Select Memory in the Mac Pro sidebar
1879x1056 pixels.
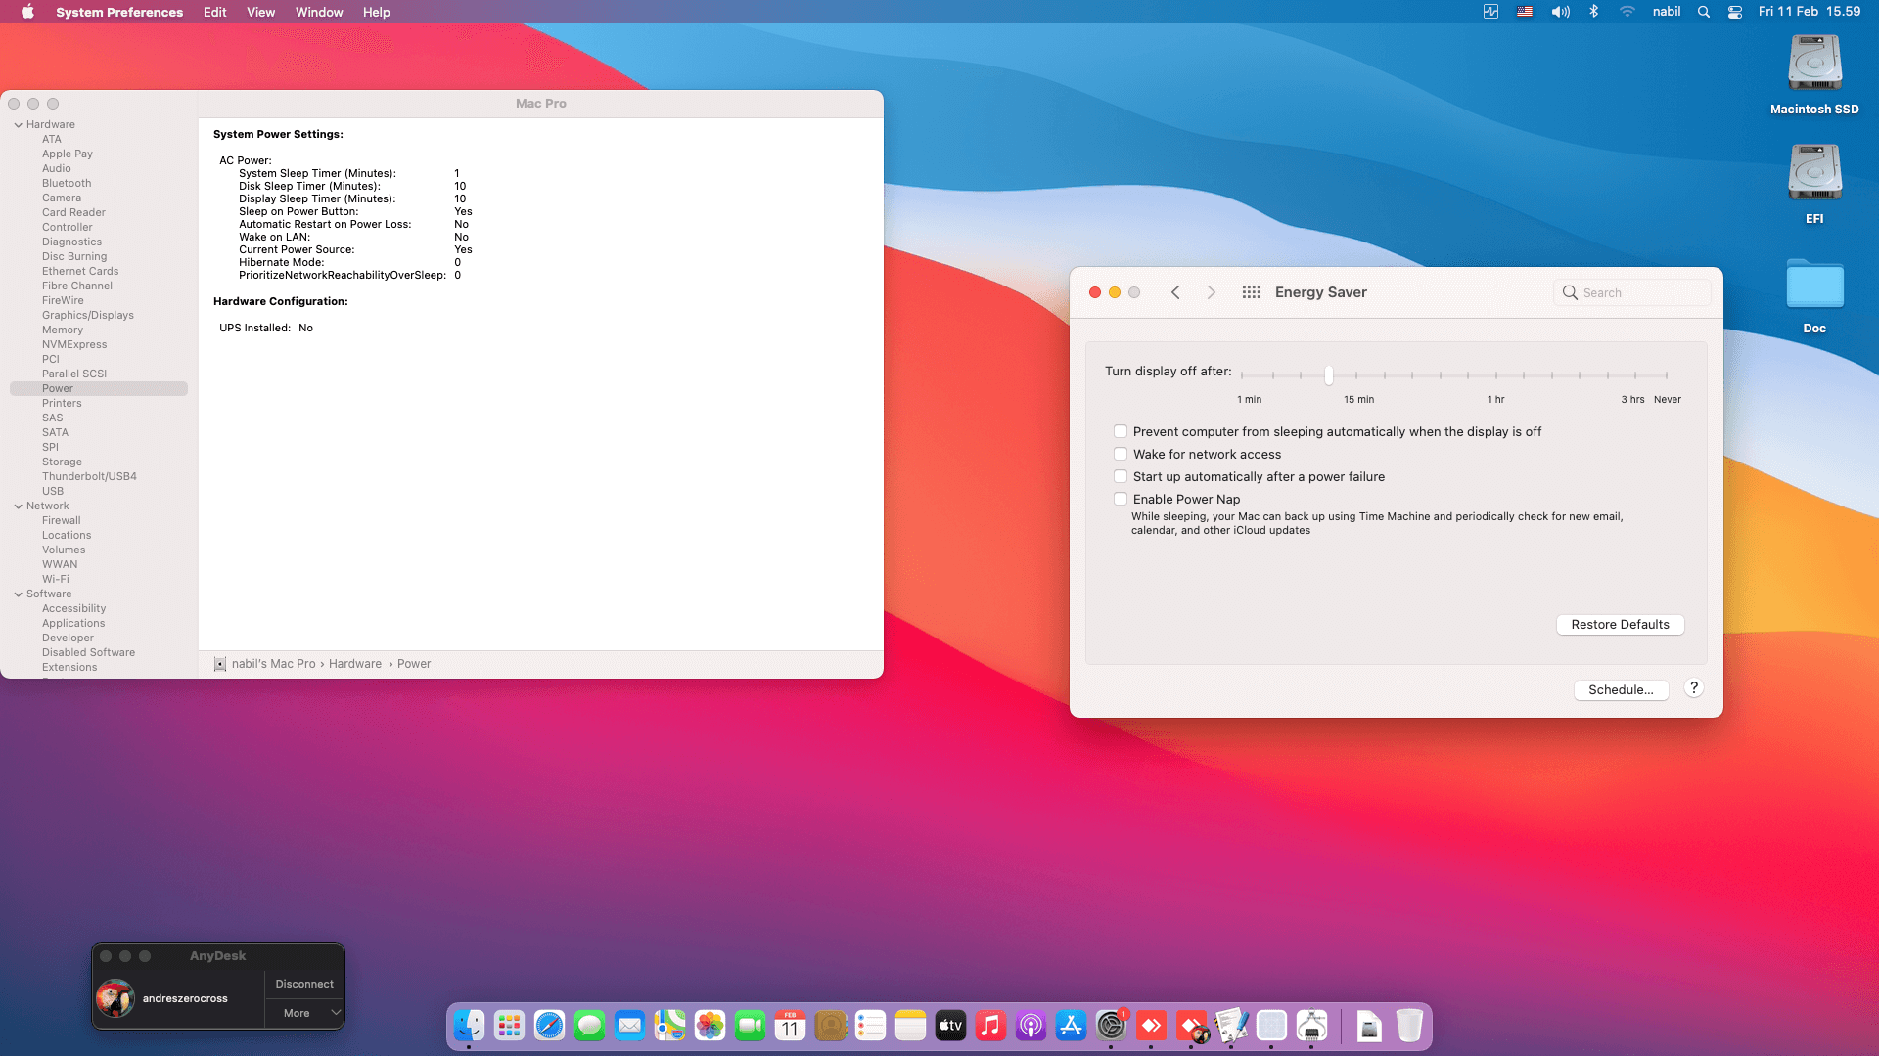(x=62, y=330)
